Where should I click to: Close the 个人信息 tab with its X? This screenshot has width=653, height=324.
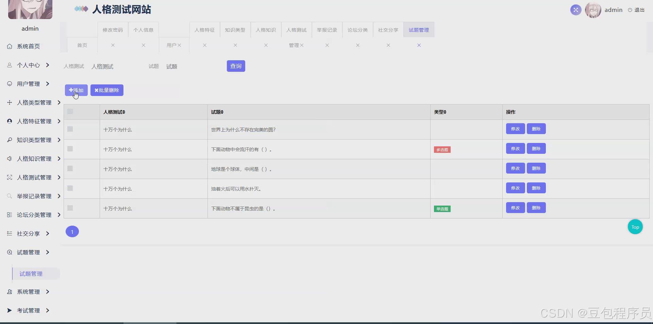144,45
